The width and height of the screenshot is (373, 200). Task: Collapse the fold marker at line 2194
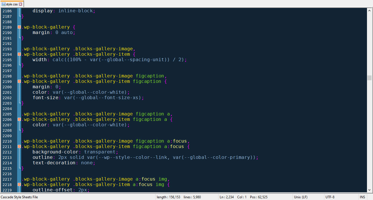pos(19,54)
